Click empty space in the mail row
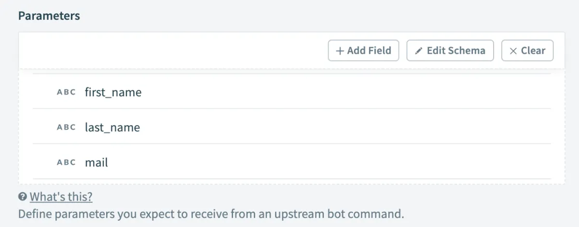579x227 pixels. 338,163
